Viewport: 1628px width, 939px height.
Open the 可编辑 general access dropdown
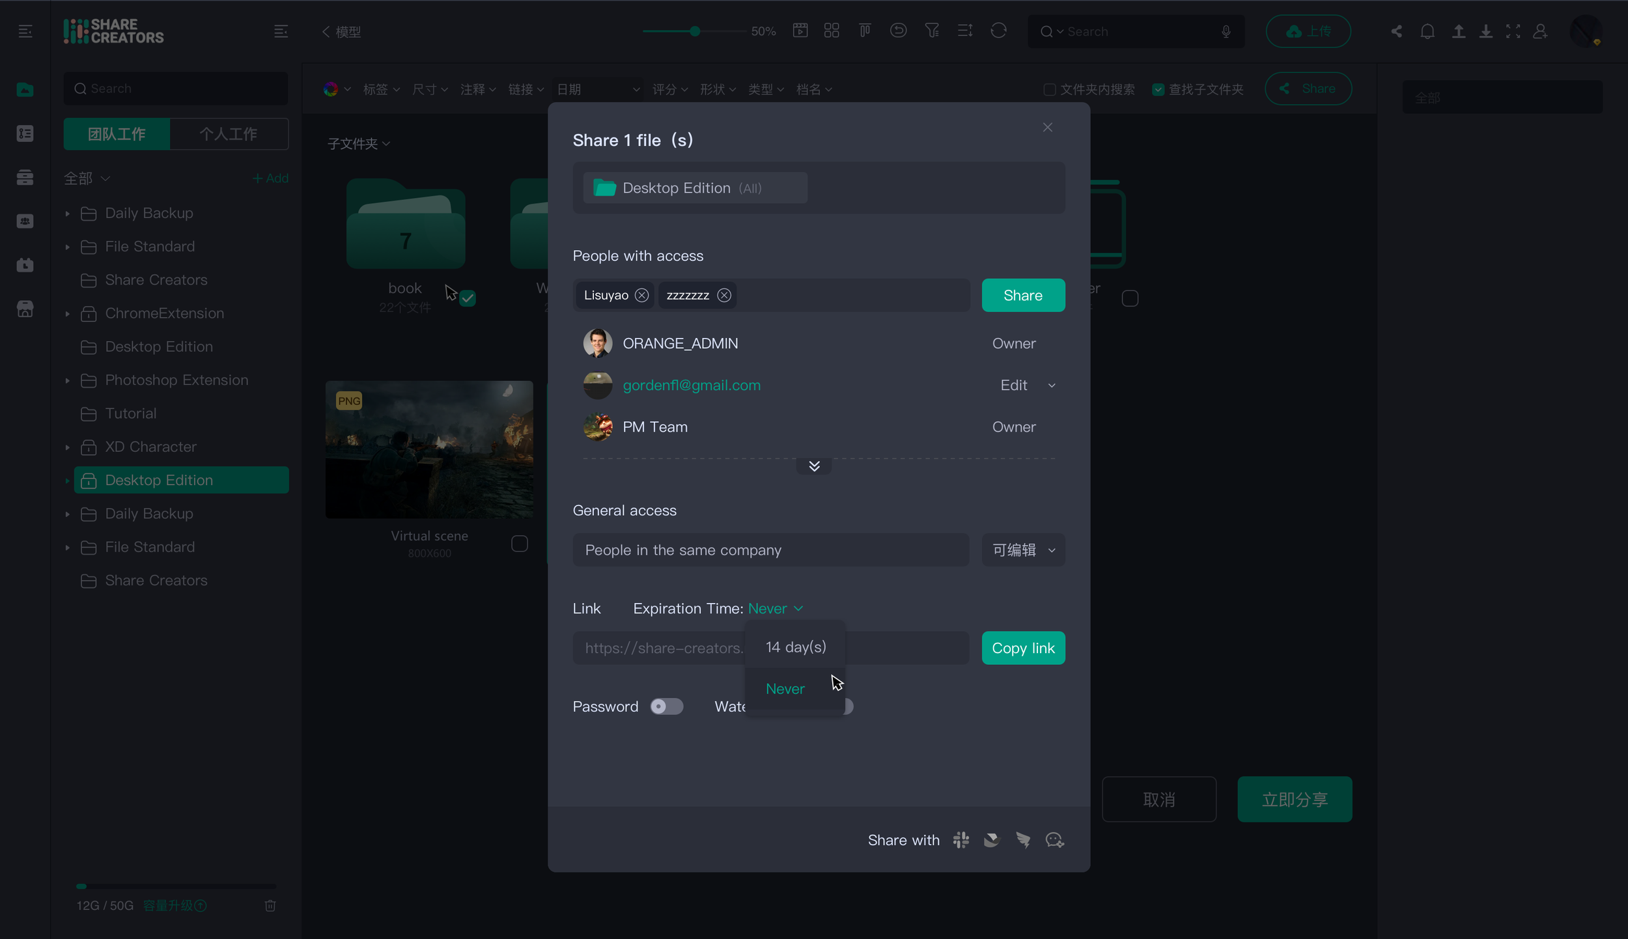[1023, 550]
